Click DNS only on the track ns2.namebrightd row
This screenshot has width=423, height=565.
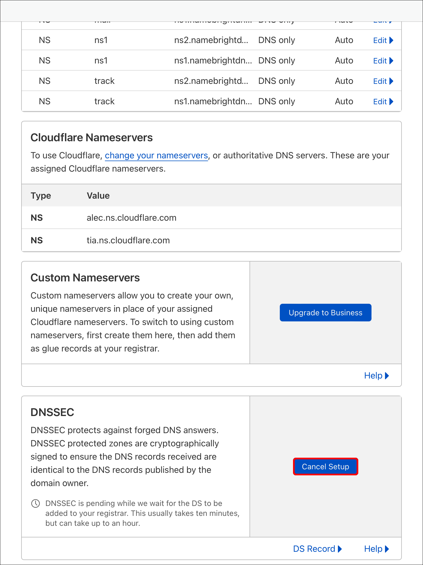276,81
